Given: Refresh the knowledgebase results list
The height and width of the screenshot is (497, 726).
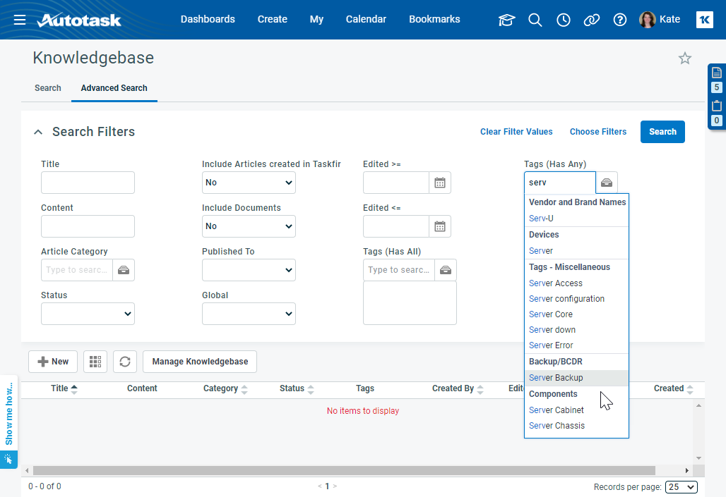Looking at the screenshot, I should coord(125,362).
